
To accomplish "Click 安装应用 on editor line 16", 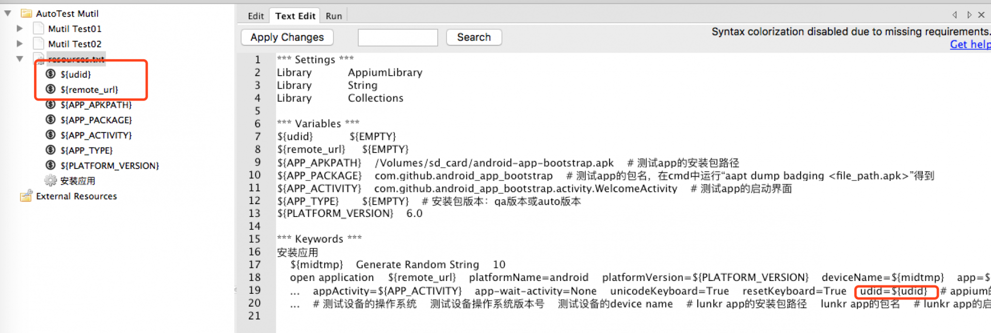I will pyautogui.click(x=298, y=252).
